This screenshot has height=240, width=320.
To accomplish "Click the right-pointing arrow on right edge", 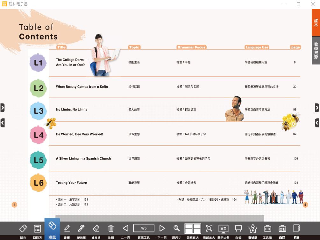I will [x=317, y=108].
